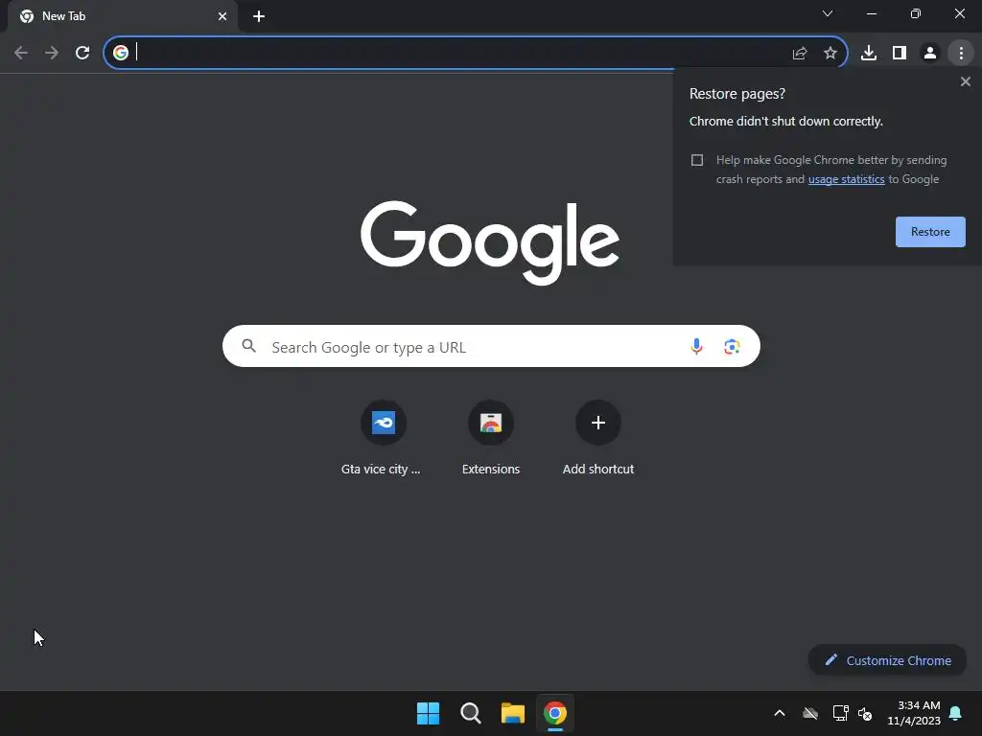Open the Windows Start menu
982x736 pixels.
[429, 713]
